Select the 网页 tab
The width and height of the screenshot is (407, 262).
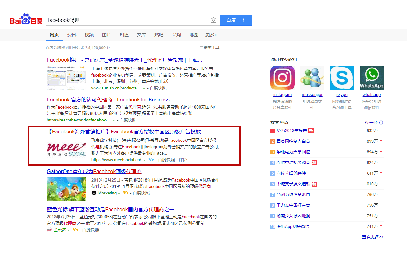click(x=54, y=35)
